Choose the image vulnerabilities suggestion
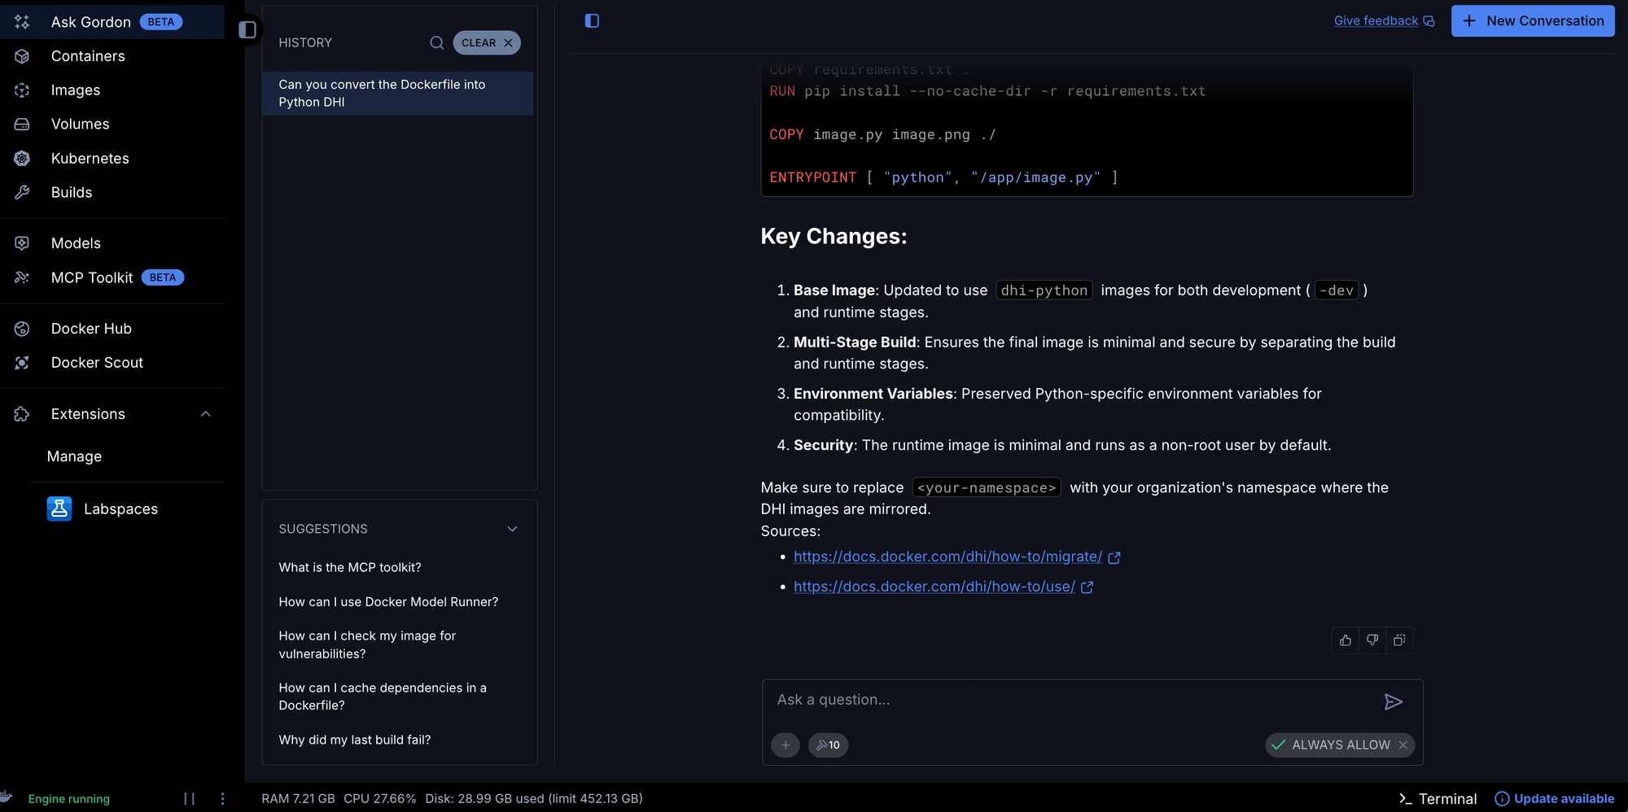 point(367,645)
